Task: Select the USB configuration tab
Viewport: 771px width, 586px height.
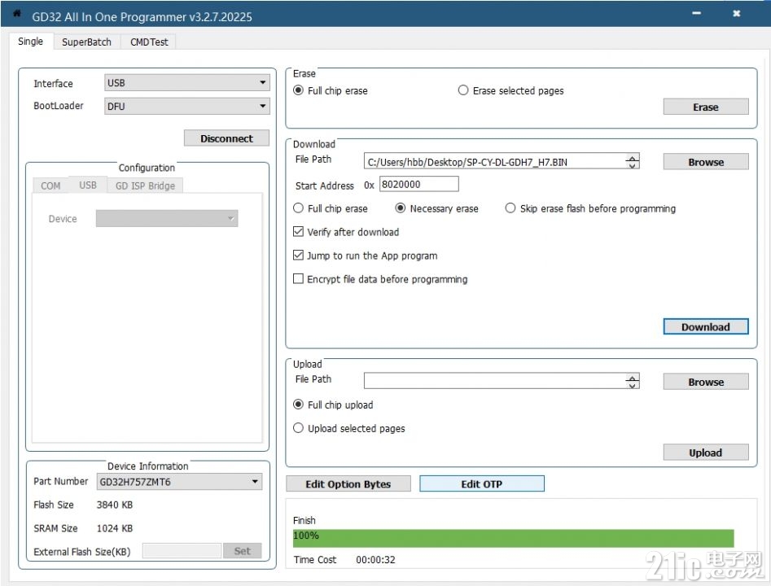Action: click(x=88, y=185)
